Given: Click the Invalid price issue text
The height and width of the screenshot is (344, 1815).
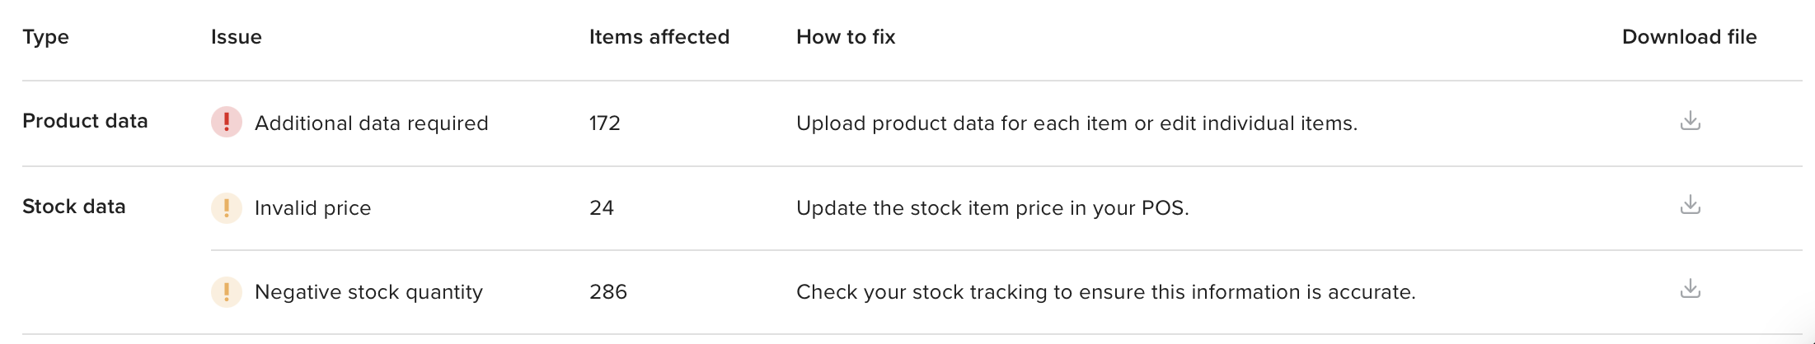Looking at the screenshot, I should click(x=312, y=208).
